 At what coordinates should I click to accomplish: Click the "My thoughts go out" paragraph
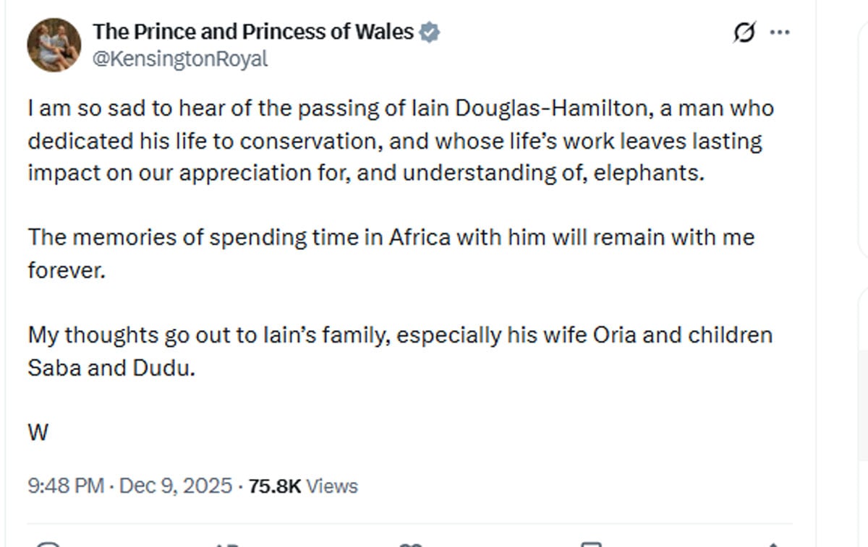(400, 335)
